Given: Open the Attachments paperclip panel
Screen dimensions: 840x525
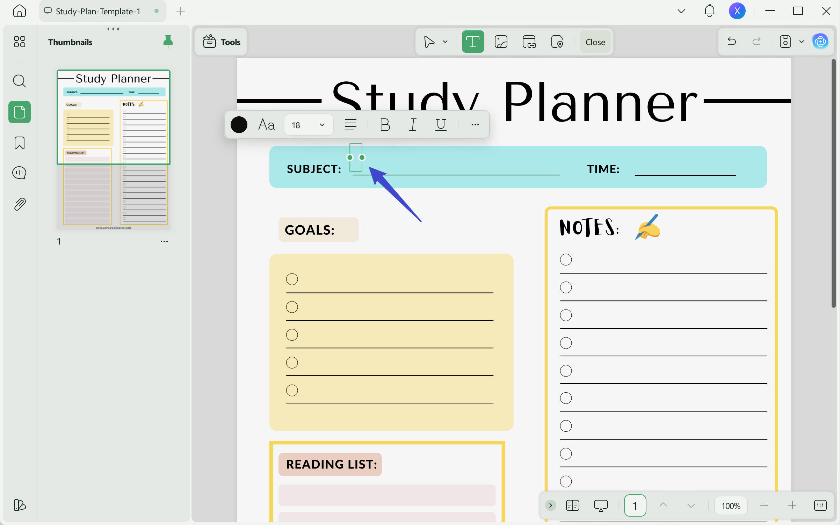Looking at the screenshot, I should [20, 204].
